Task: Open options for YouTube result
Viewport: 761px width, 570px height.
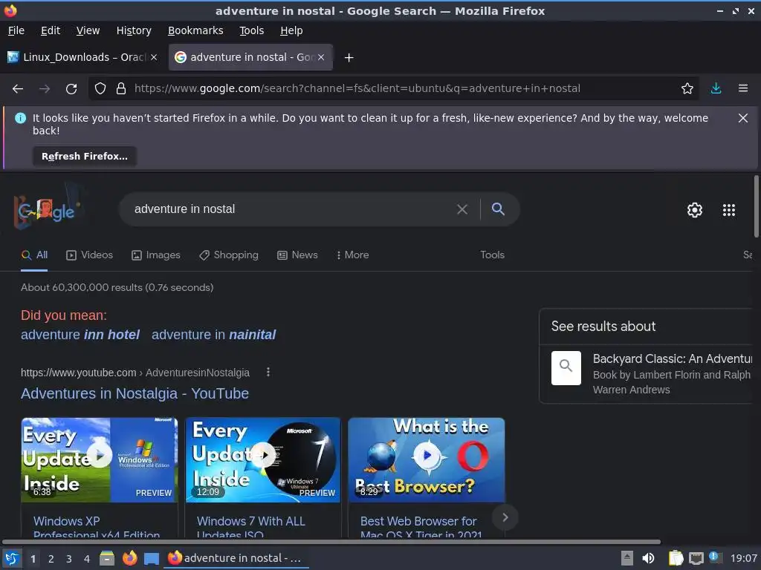Action: pos(268,373)
